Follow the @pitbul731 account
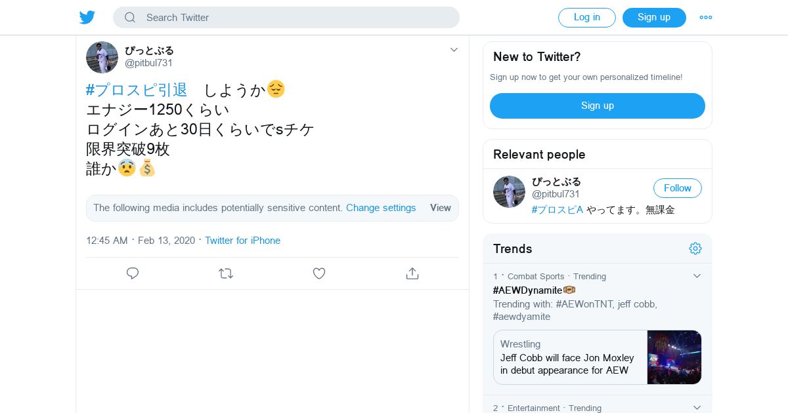 pos(677,188)
